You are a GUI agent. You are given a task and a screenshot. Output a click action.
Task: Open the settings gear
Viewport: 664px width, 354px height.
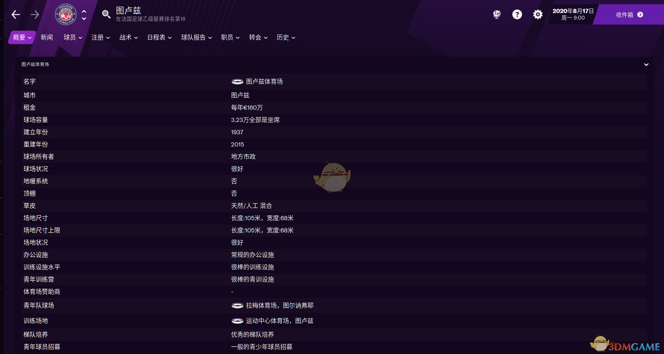538,15
